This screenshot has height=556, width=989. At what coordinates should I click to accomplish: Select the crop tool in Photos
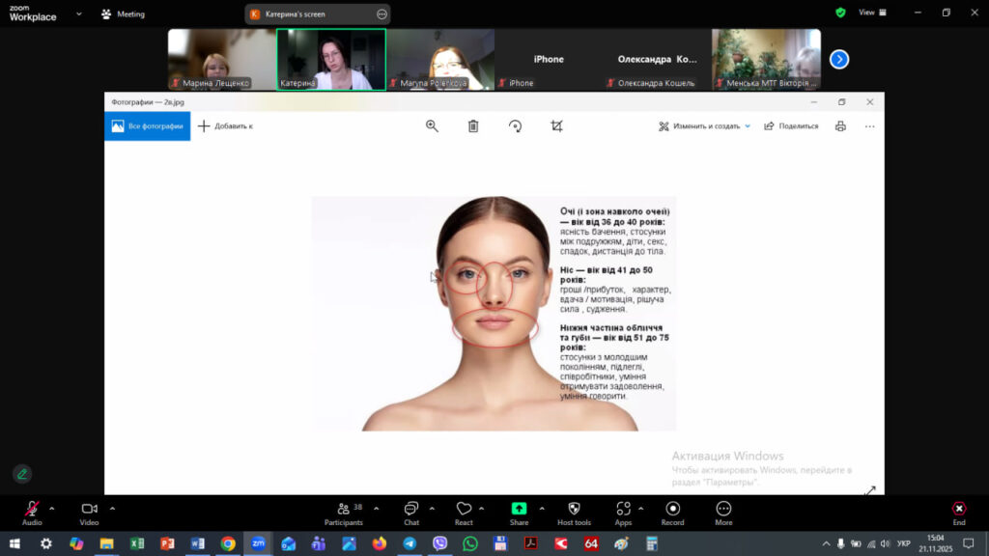pyautogui.click(x=556, y=125)
